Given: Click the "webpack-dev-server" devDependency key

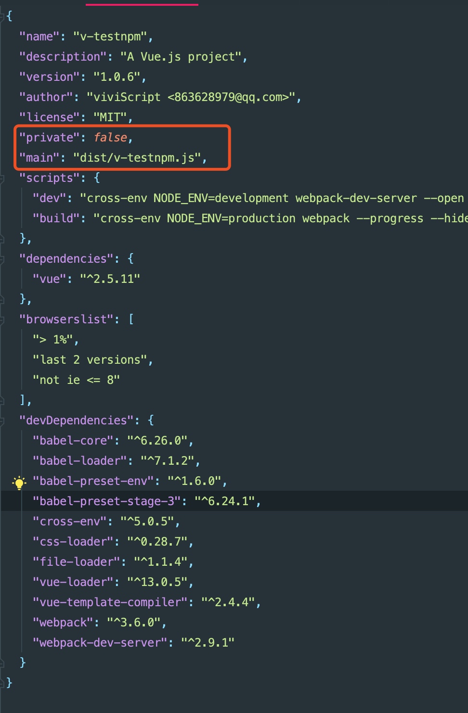Looking at the screenshot, I should (100, 643).
